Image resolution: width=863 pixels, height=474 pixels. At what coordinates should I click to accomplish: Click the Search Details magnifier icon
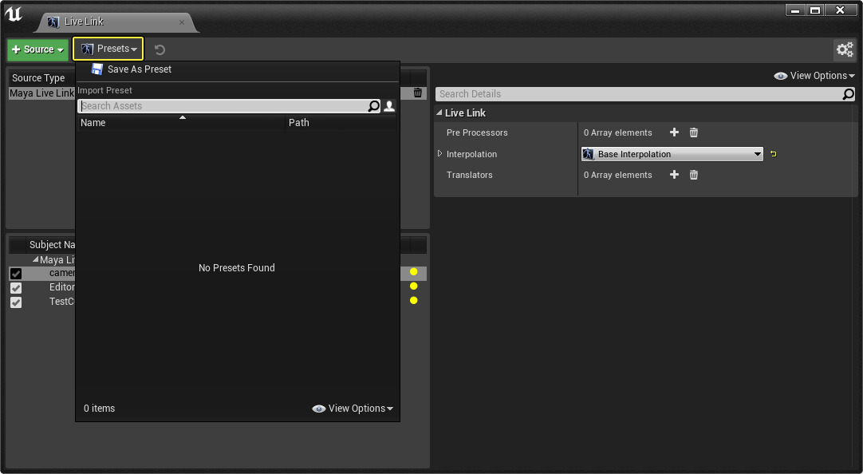click(x=848, y=94)
